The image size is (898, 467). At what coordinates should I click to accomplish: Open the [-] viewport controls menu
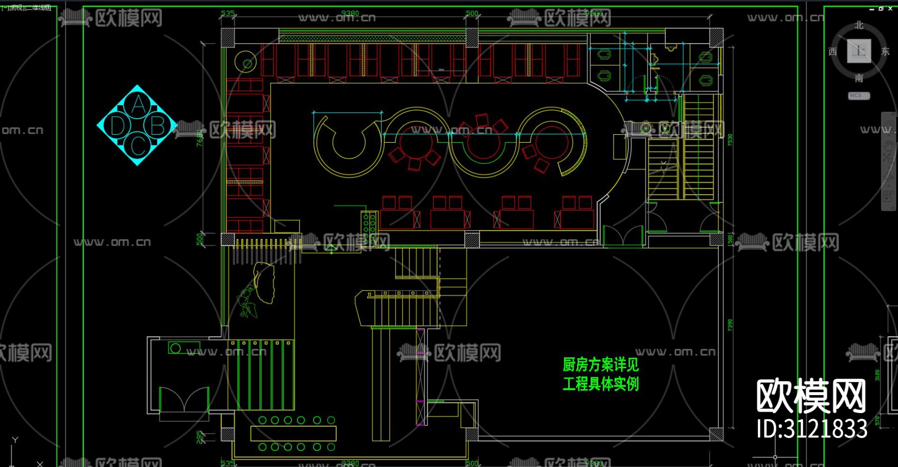point(4,7)
